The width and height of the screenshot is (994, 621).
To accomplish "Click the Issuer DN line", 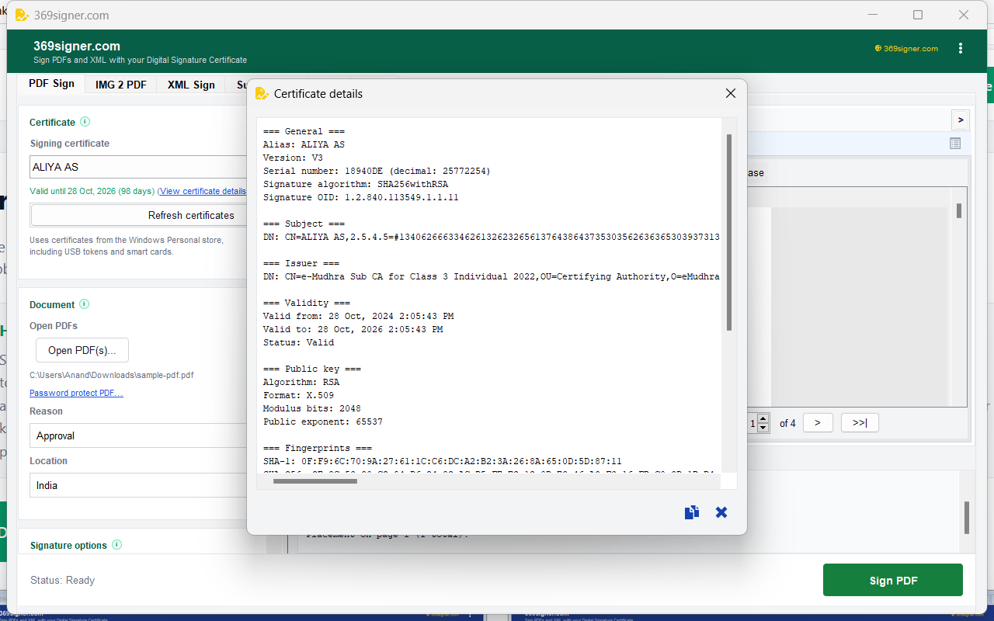I will click(492, 276).
